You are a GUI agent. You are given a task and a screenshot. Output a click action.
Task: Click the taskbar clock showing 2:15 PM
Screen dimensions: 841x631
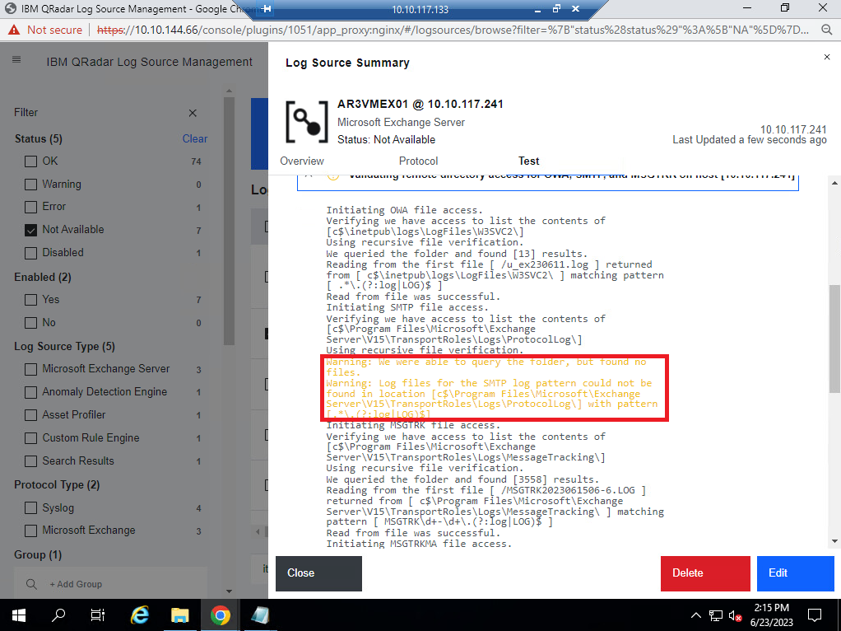point(771,615)
